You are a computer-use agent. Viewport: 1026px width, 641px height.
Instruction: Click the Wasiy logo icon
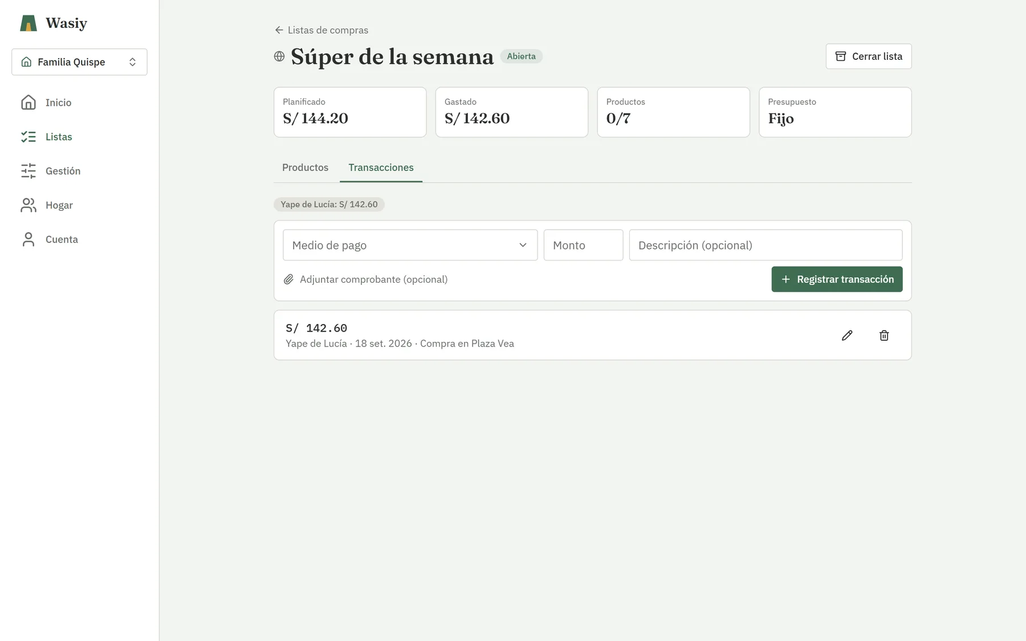pyautogui.click(x=28, y=23)
